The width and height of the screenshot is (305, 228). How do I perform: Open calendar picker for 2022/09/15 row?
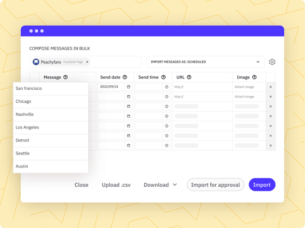click(x=129, y=87)
